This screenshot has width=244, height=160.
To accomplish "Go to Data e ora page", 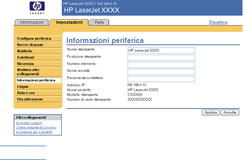I will [x=39, y=93].
